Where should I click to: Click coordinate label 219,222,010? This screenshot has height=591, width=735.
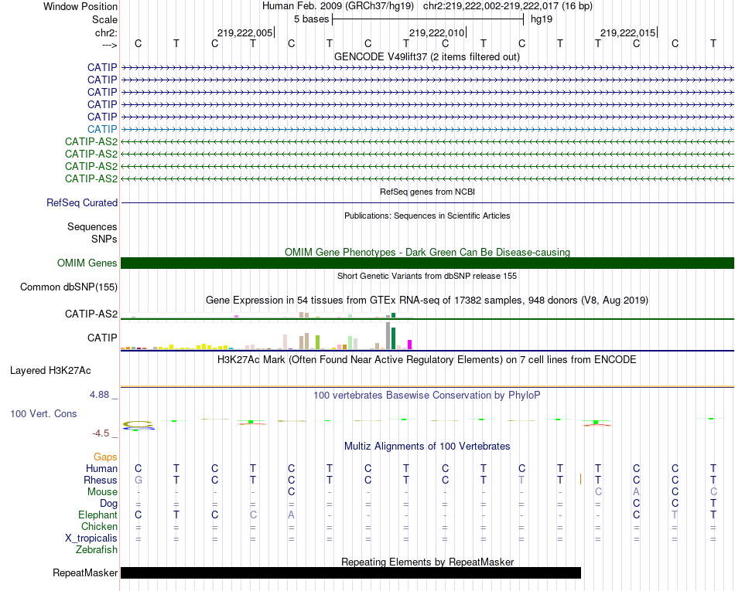(x=436, y=32)
